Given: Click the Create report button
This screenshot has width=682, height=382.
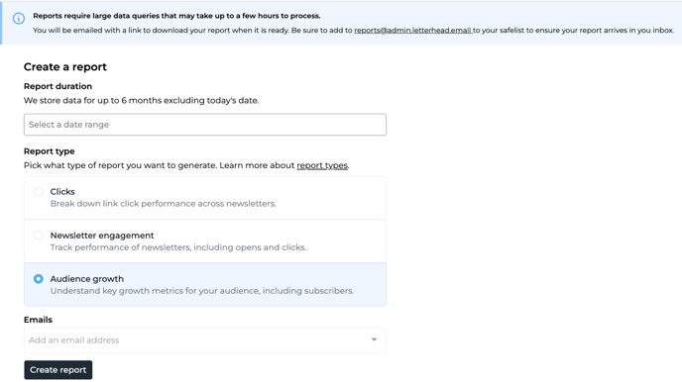Looking at the screenshot, I should point(58,370).
